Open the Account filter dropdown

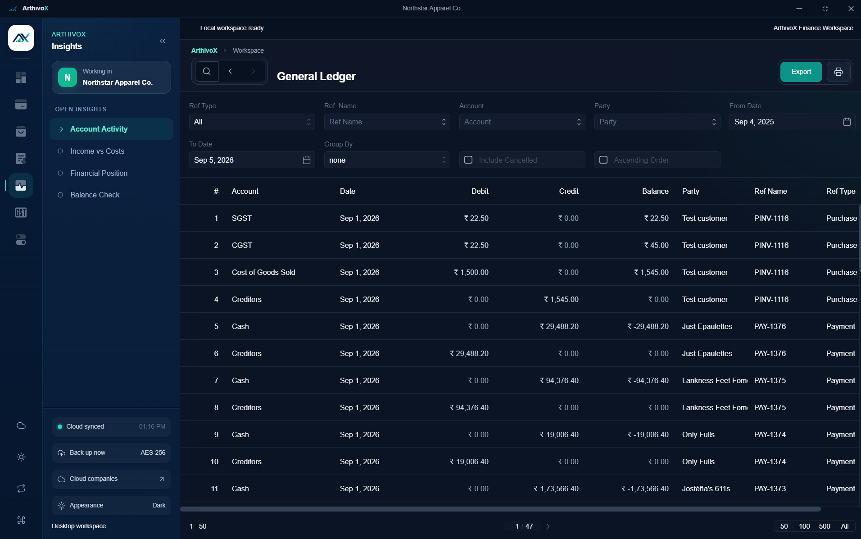coord(522,122)
